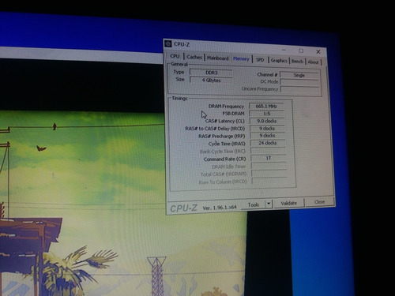
Task: Open the Tools dropdown arrow
Action: [269, 204]
